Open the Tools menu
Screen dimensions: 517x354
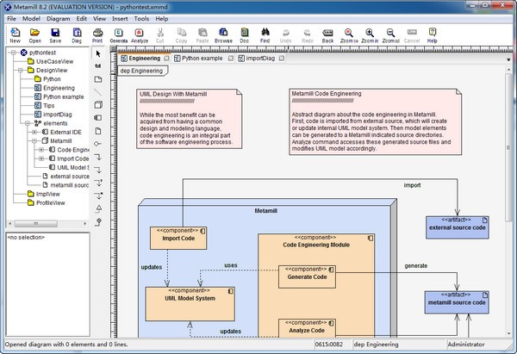click(x=141, y=19)
